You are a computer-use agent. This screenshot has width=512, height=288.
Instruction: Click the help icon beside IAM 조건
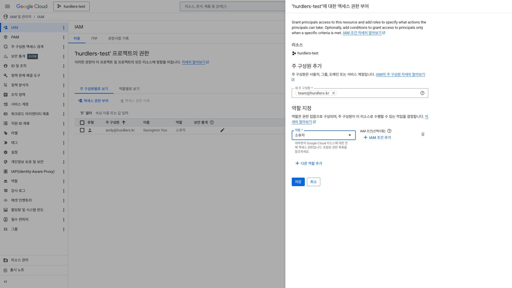(x=389, y=131)
